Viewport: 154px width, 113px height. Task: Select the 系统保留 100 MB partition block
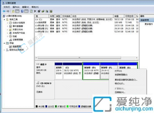coord(59,71)
